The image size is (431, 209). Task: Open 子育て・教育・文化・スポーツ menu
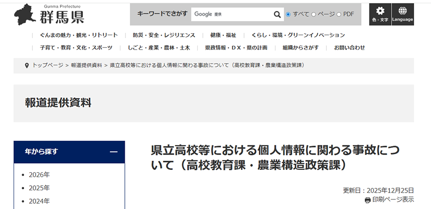click(x=76, y=48)
